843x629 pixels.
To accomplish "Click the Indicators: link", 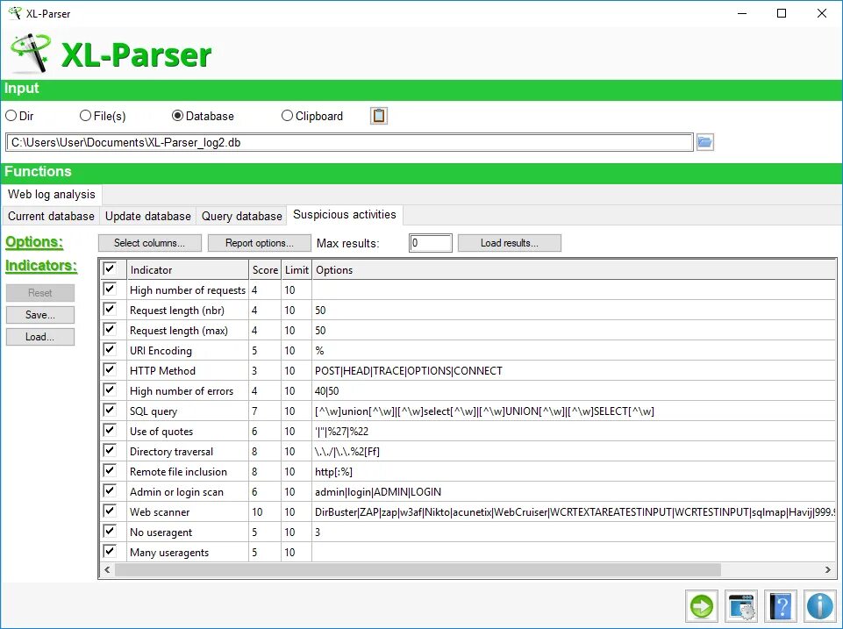I will pyautogui.click(x=41, y=266).
